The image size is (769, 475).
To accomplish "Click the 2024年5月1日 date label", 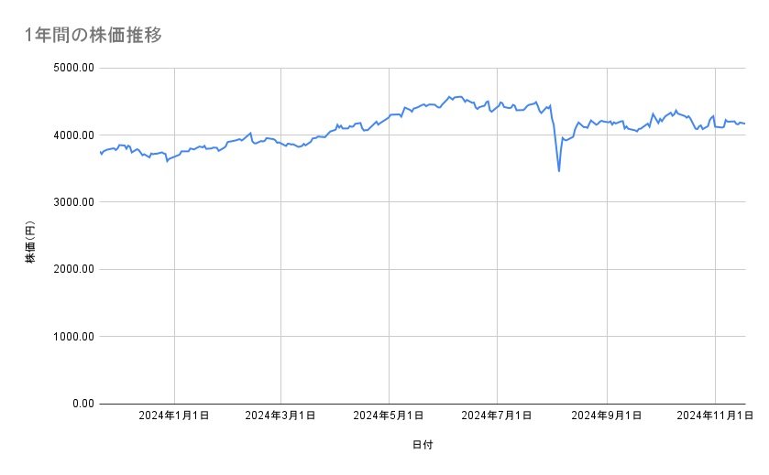I will (390, 416).
